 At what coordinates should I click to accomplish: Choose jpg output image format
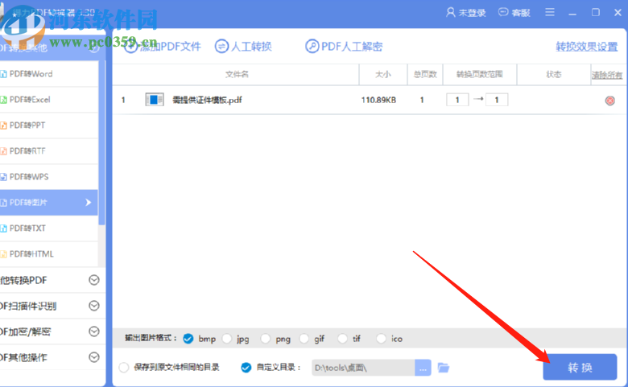[x=227, y=339]
